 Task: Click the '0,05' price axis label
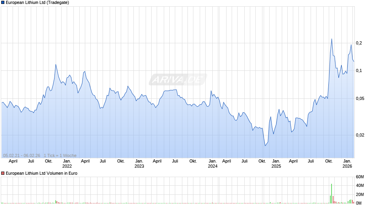point(360,98)
